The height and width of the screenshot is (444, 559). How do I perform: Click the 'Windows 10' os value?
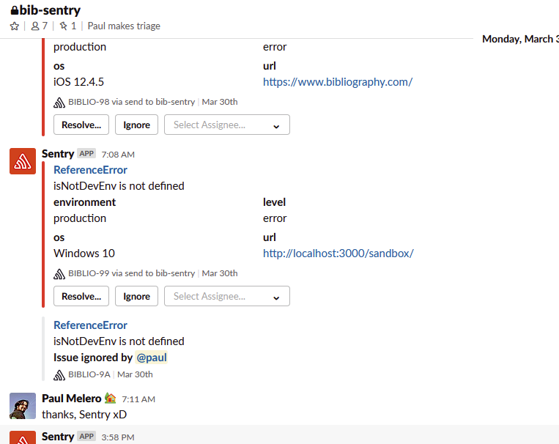point(84,254)
